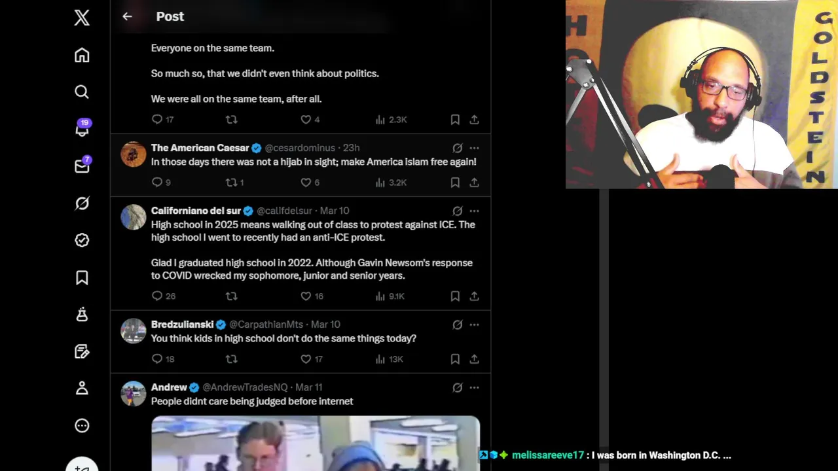
Task: View analytics for The American Caesar's reply
Action: [x=391, y=183]
